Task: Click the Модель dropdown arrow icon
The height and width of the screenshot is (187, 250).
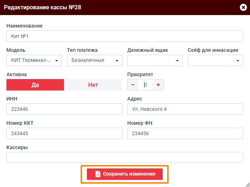Action: tap(57, 61)
